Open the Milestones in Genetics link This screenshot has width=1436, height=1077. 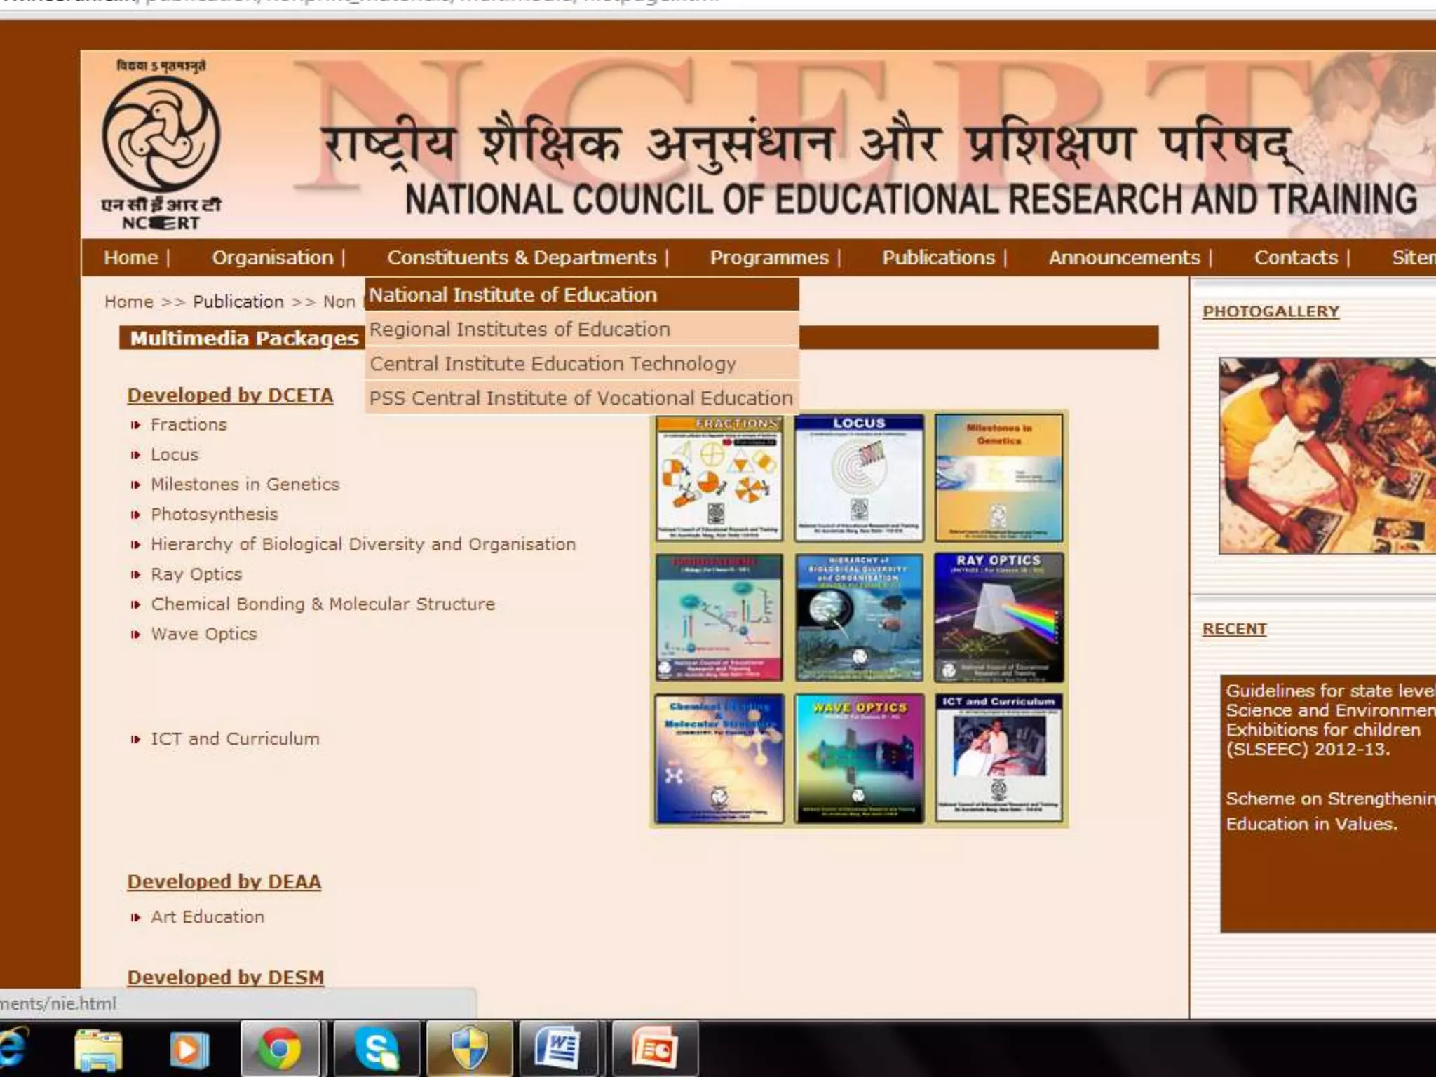tap(245, 485)
